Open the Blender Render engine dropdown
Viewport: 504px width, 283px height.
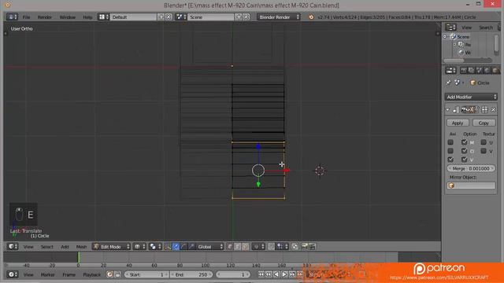278,17
